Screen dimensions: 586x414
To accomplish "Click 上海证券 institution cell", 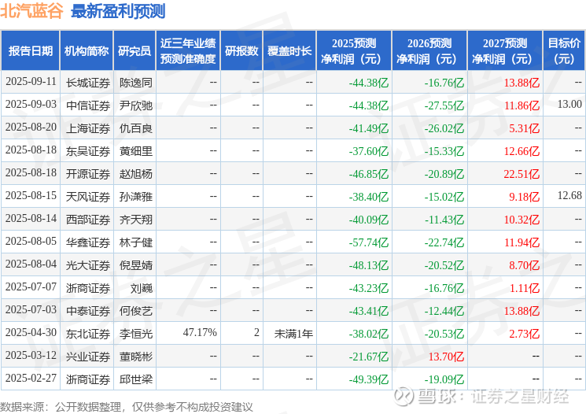I will [88, 128].
